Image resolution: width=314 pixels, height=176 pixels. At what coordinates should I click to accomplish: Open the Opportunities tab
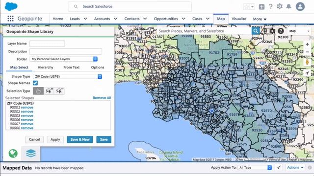point(166,19)
